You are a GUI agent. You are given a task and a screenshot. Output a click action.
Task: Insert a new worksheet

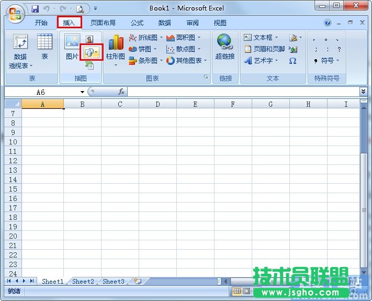click(x=138, y=281)
